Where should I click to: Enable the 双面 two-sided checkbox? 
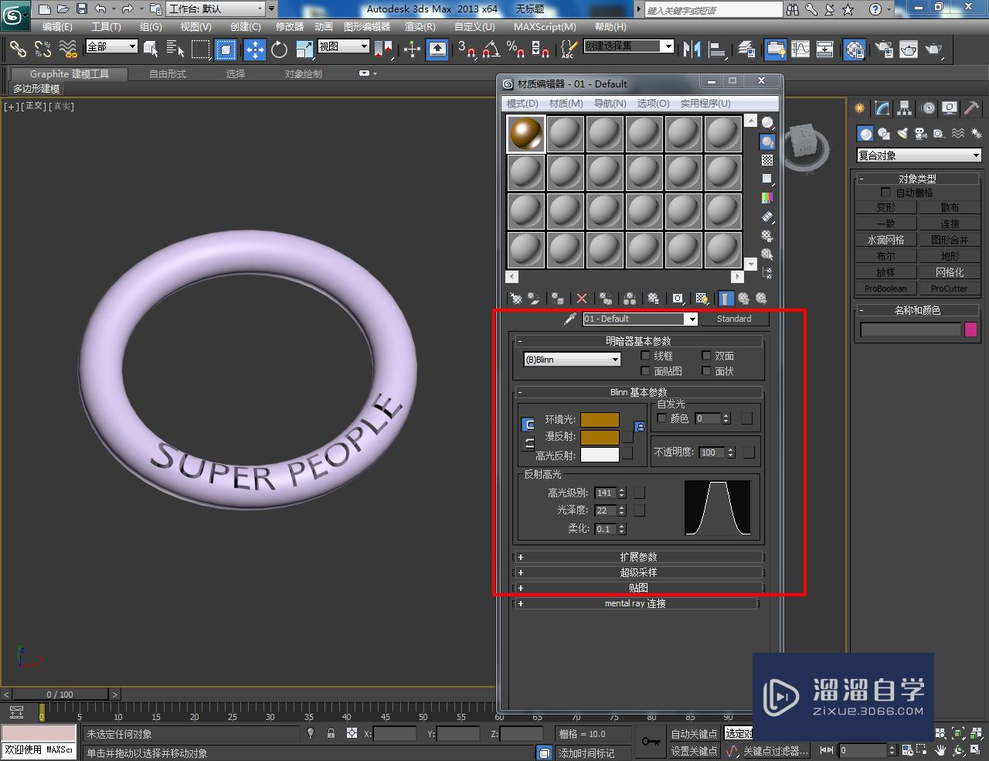[x=706, y=356]
